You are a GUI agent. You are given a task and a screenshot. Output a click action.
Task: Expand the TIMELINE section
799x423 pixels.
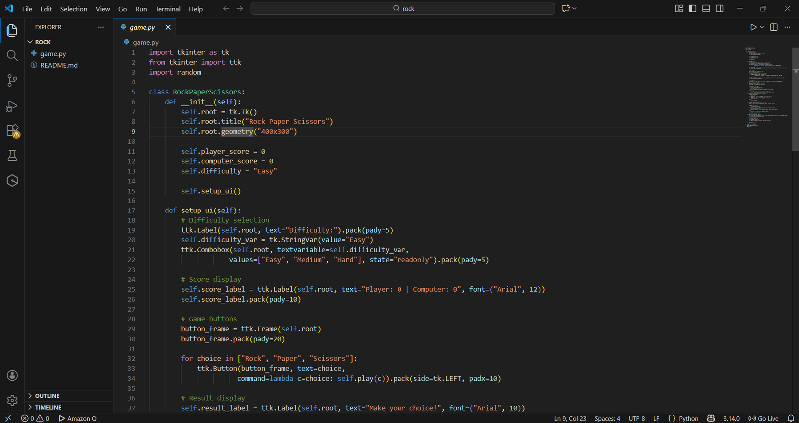(48, 407)
